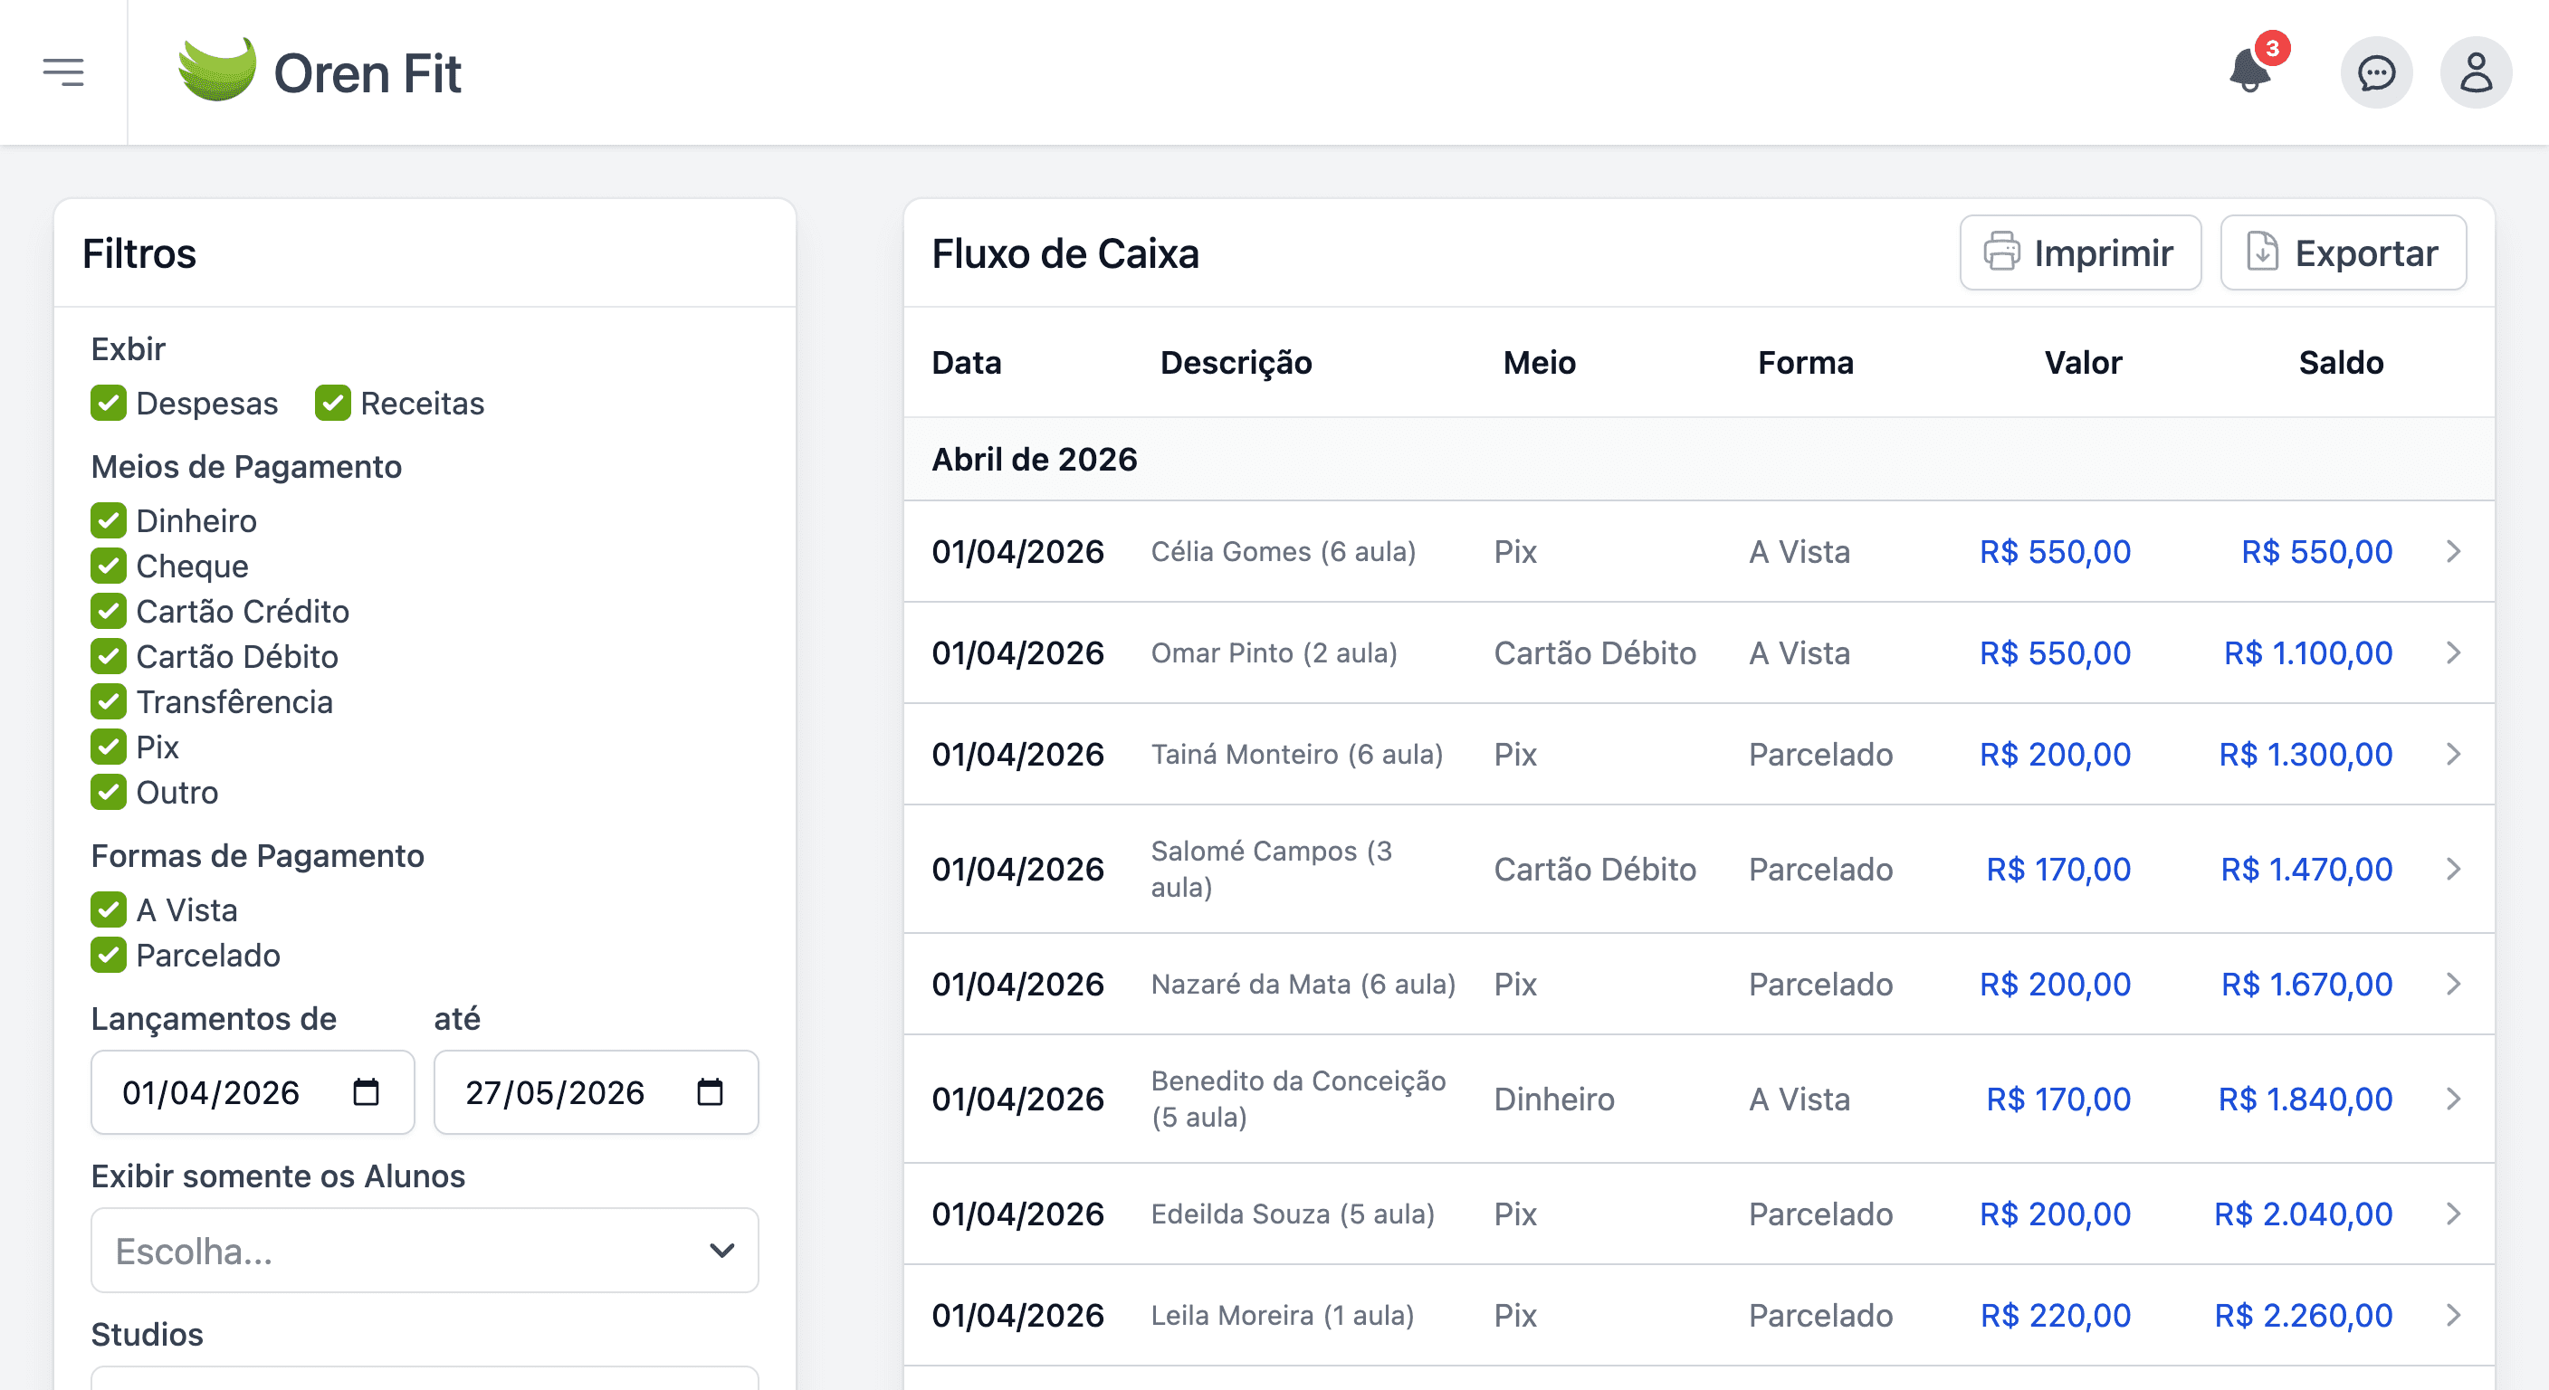Screen dimensions: 2549x1390
Task: Open the user profile icon
Action: [2476, 72]
